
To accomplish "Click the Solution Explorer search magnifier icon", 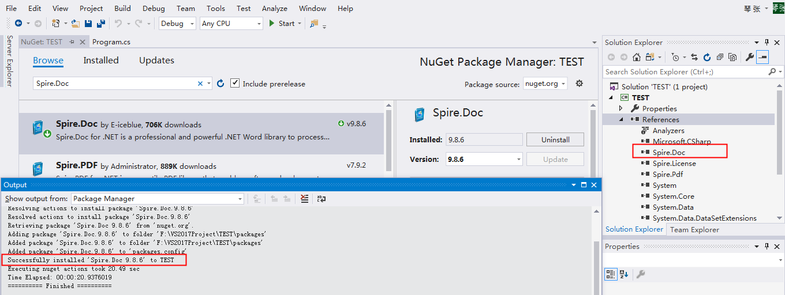I will [x=772, y=72].
